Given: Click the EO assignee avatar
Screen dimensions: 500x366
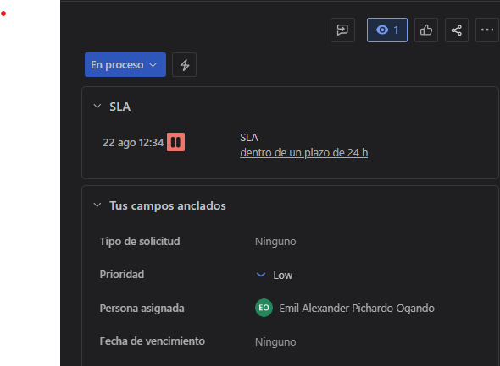Looking at the screenshot, I should [x=264, y=308].
